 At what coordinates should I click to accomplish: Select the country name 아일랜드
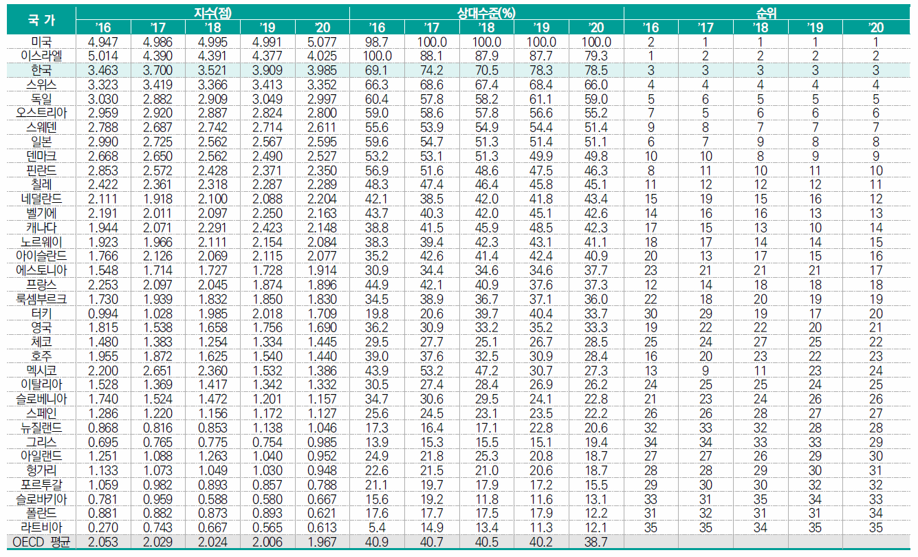pos(41,456)
